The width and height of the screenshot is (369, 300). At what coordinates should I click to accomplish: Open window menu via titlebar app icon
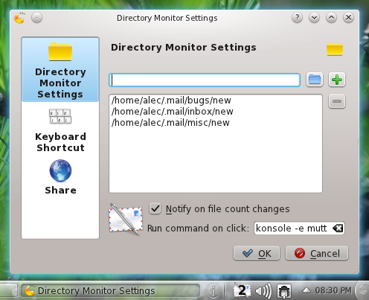click(x=19, y=18)
